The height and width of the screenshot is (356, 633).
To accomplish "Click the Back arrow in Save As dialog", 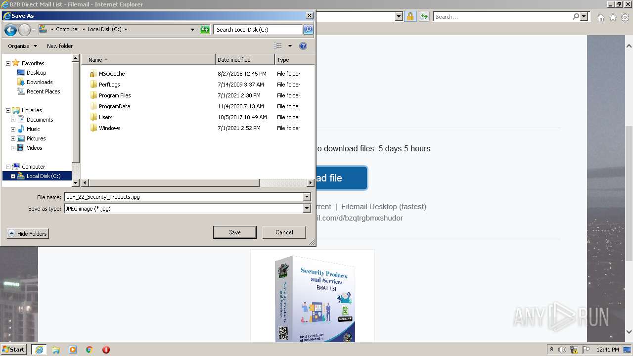I will (10, 30).
